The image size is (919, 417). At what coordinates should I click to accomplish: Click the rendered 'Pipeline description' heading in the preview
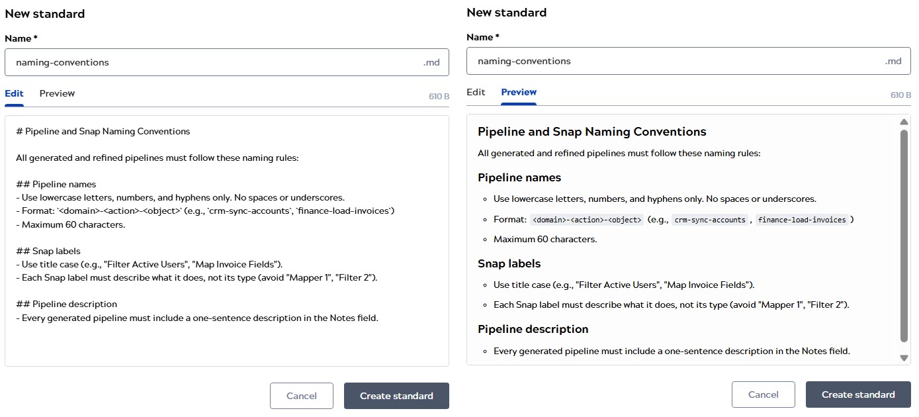533,329
